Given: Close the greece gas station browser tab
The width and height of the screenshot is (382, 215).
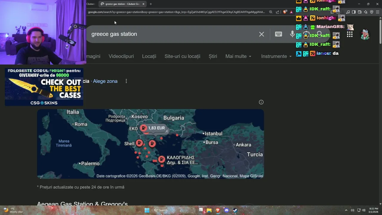Looking at the screenshot, I should pos(143,4).
